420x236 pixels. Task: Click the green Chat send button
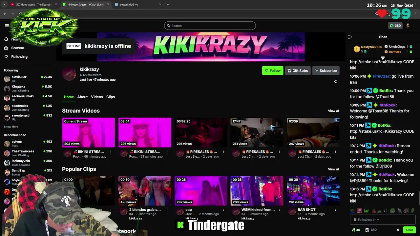pyautogui.click(x=409, y=230)
